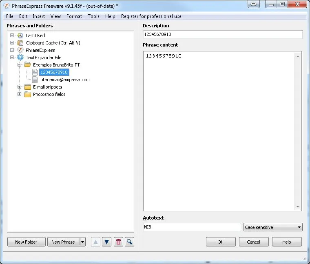Viewport: 310px width, 264px height.
Task: Click the Help button at bottom right
Action: 287,242
